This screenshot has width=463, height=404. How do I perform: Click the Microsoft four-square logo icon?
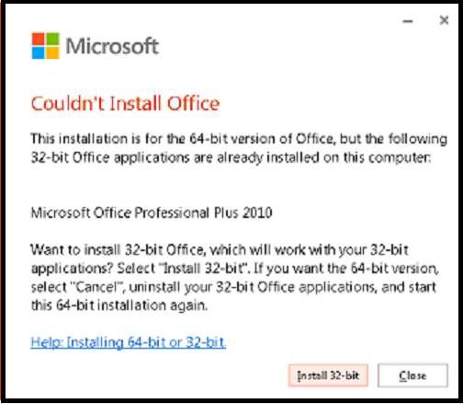45,46
